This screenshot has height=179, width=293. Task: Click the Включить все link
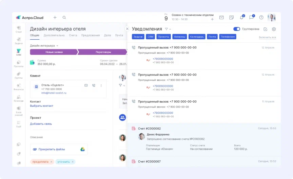click(267, 37)
